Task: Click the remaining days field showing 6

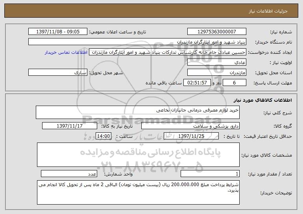Action: pos(235,82)
